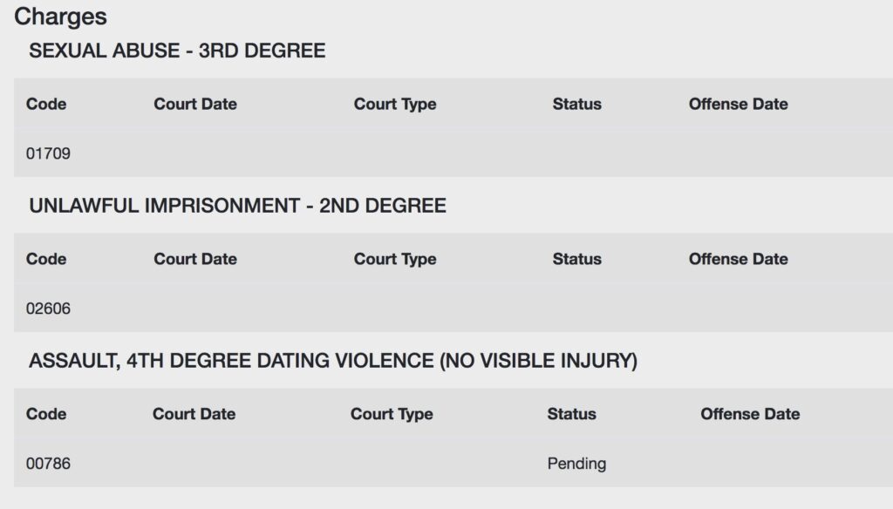Click the Charges section heading

coord(60,17)
